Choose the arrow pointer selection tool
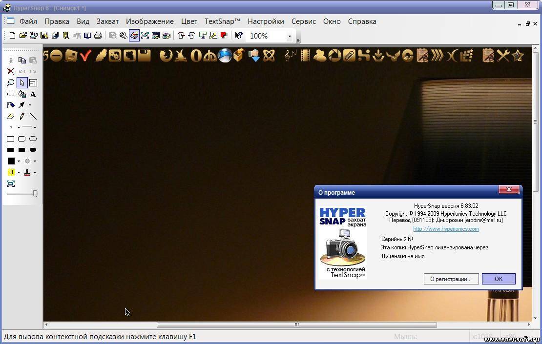542x344 pixels. click(22, 83)
